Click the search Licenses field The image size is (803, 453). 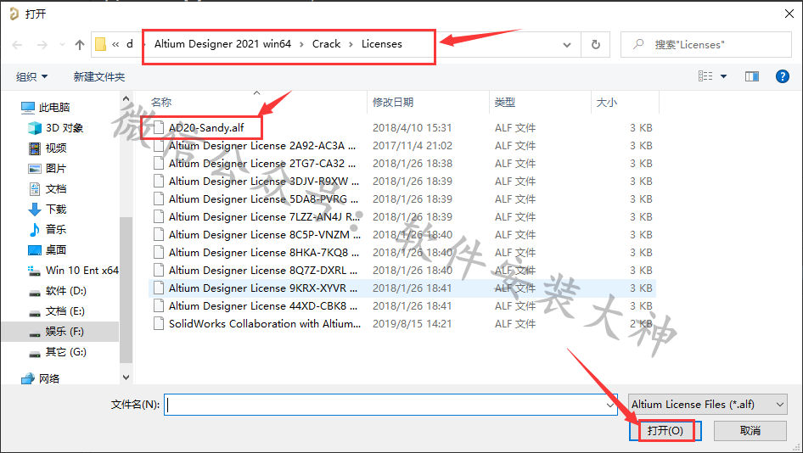click(x=705, y=44)
